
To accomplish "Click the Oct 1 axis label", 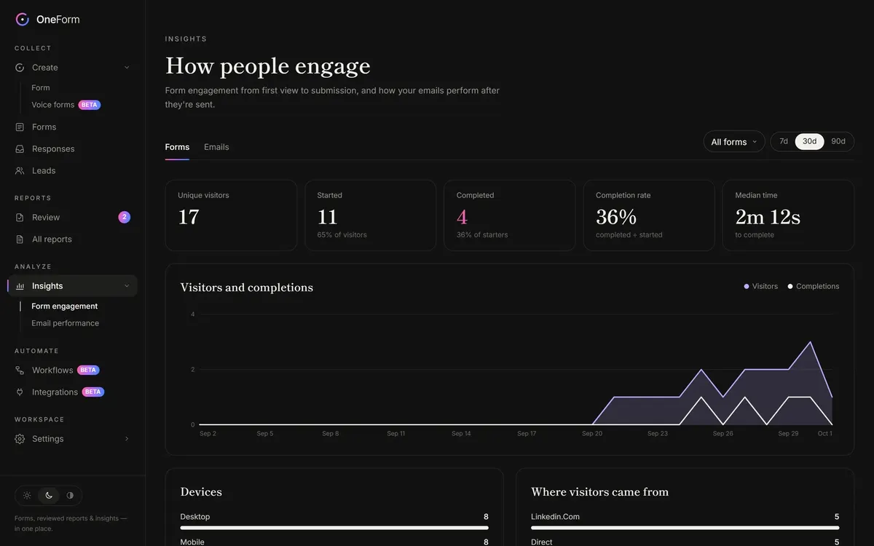I will point(824,434).
